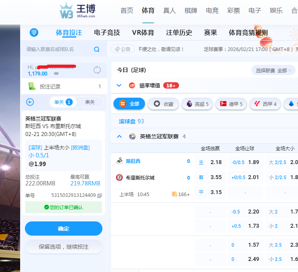Screen dimensions: 298x272
Task: Toggle balance visibility eye icon
Action: (56, 74)
